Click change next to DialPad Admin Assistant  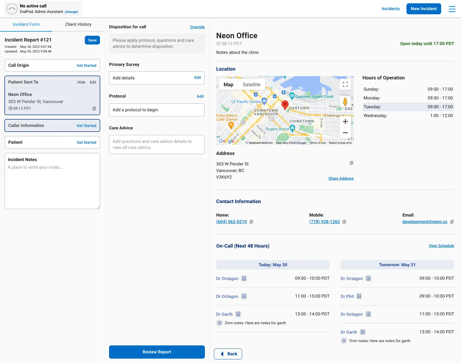point(71,12)
